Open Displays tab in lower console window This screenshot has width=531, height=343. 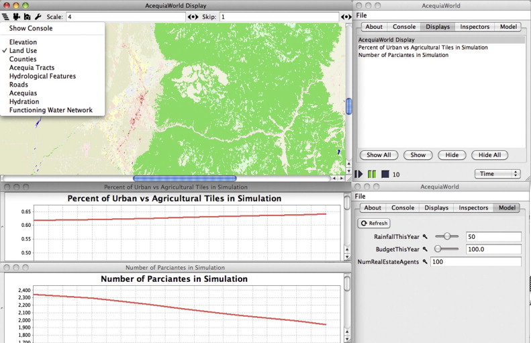point(436,208)
